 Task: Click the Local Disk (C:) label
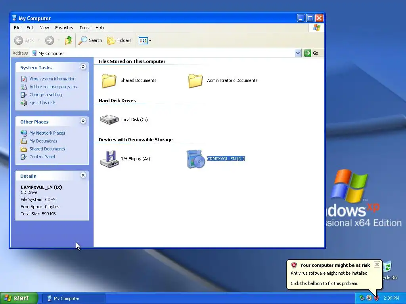[134, 120]
